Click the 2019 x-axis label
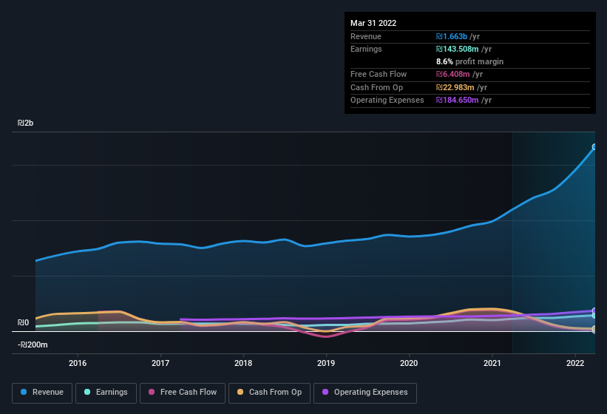Viewport: 607px width, 414px height. pos(326,363)
